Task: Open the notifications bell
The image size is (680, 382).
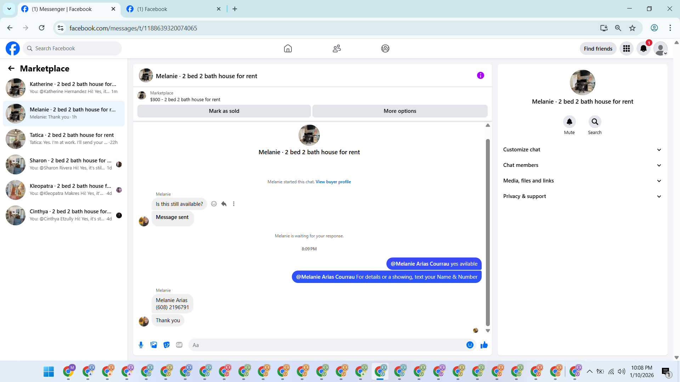Action: 643,48
